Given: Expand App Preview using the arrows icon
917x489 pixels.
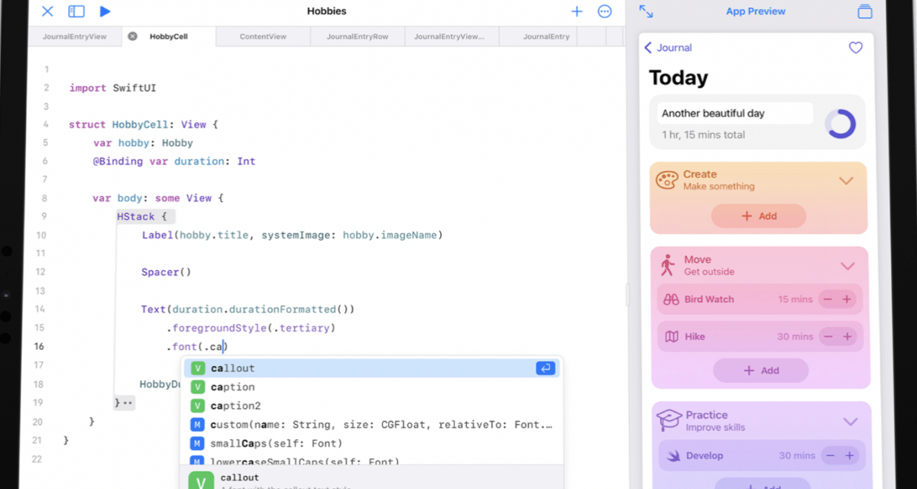Looking at the screenshot, I should coord(644,11).
